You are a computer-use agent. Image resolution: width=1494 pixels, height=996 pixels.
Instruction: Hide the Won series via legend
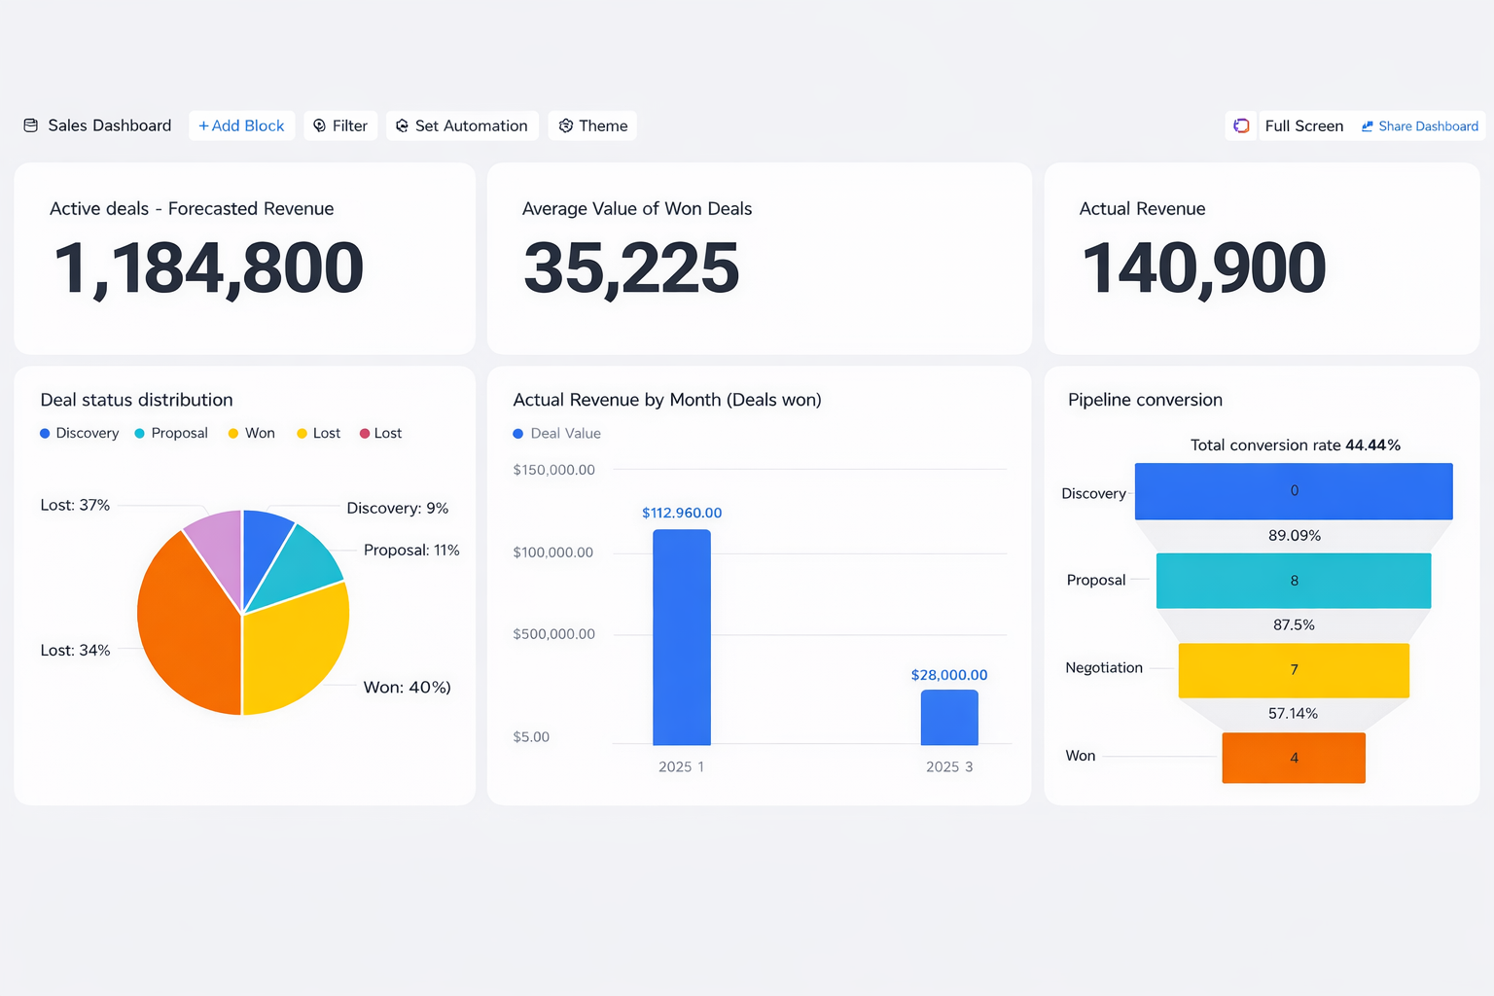point(251,433)
